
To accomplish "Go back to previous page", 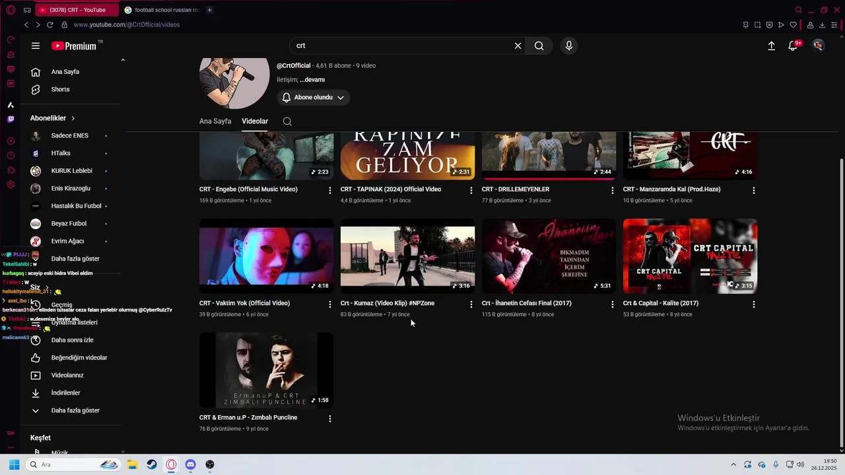I will (26, 24).
